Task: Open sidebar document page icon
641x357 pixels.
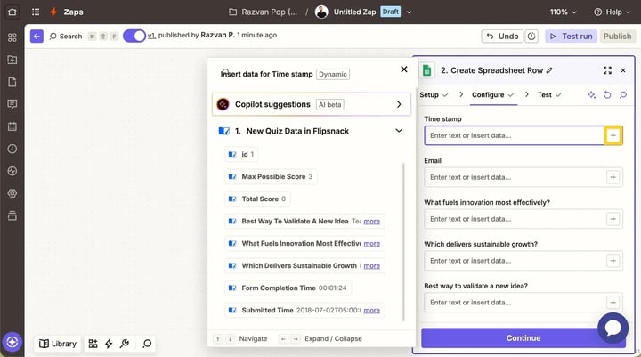Action: pyautogui.click(x=12, y=82)
